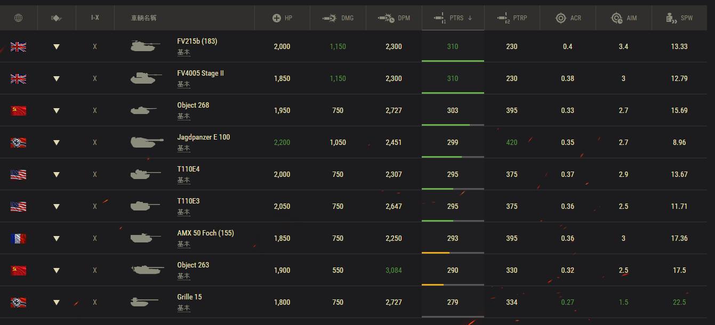The height and width of the screenshot is (325, 715).
Task: Click the UK flag beside FV4005 Stage II
Action: [18, 79]
